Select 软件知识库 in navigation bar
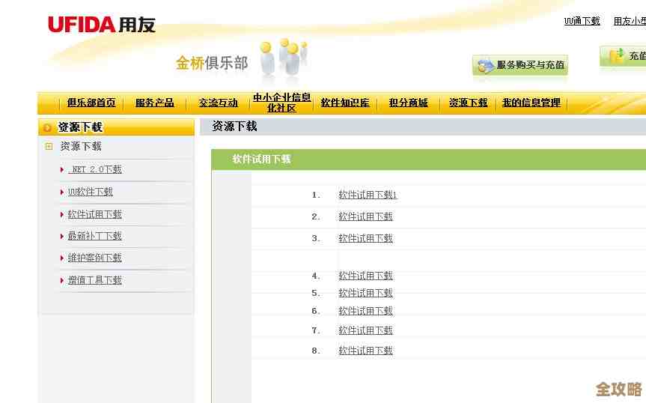Image resolution: width=646 pixels, height=403 pixels. pos(345,103)
